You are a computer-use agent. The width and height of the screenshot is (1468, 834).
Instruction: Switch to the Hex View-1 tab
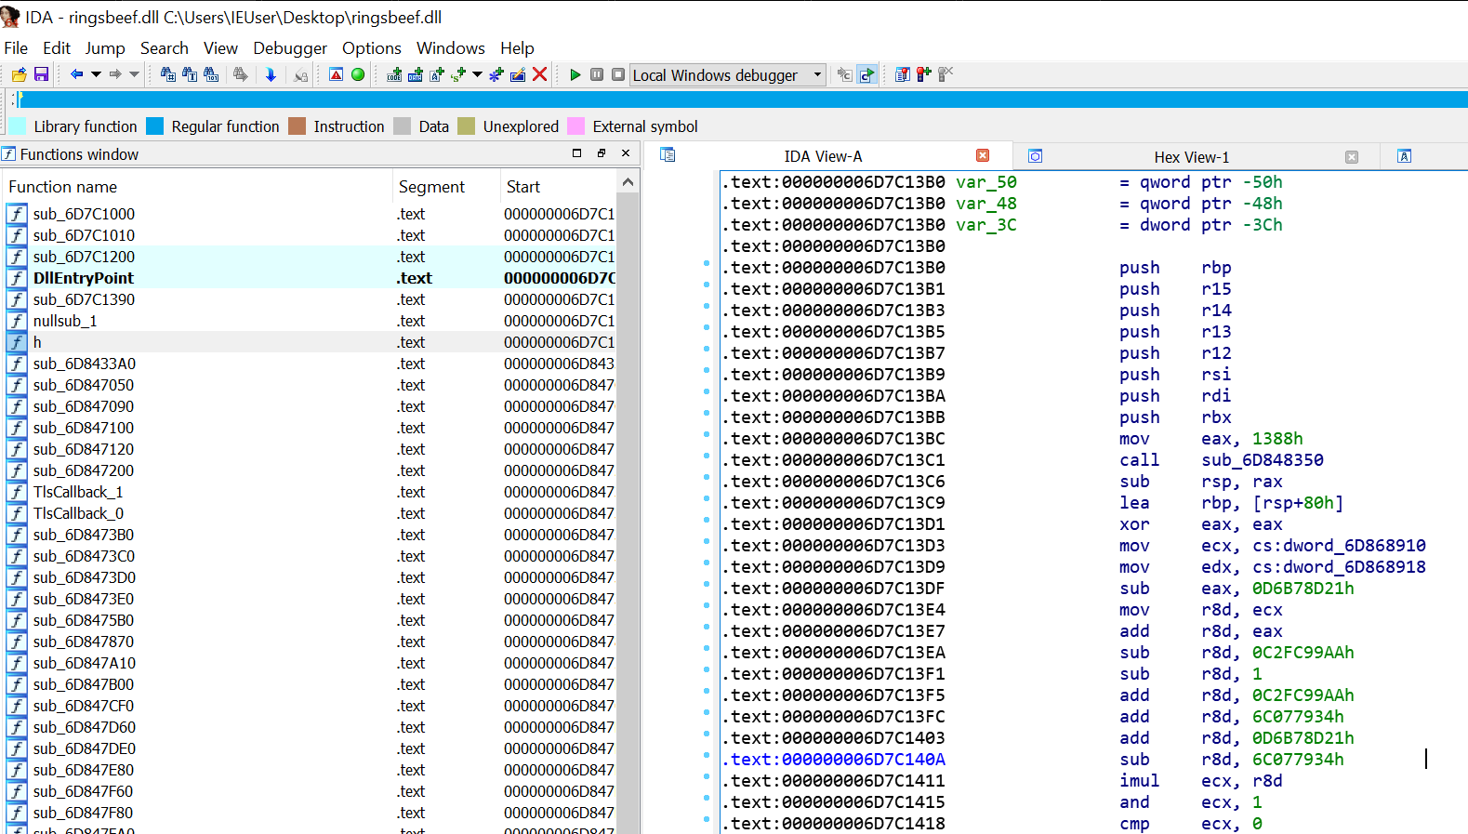point(1192,157)
